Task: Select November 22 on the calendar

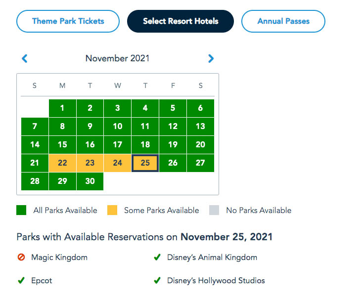Action: 62,163
